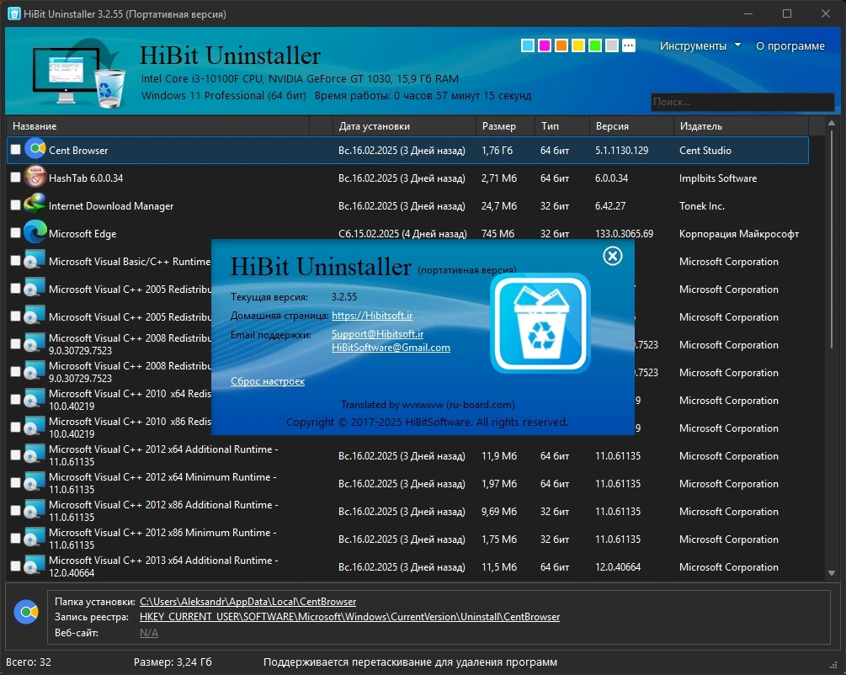Click the HiBit Uninstaller header logo
846x675 pixels.
pos(79,73)
